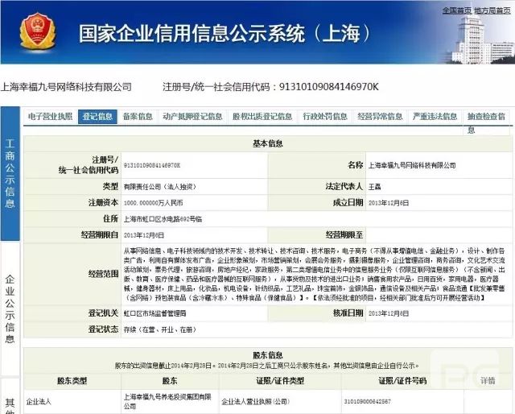
Task: Click the registration number value in the table
Action: click(x=152, y=165)
